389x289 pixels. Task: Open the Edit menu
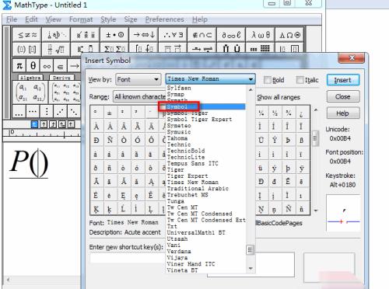click(x=31, y=19)
